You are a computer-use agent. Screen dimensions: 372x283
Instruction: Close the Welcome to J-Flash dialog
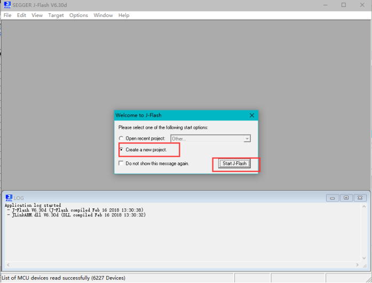[252, 115]
